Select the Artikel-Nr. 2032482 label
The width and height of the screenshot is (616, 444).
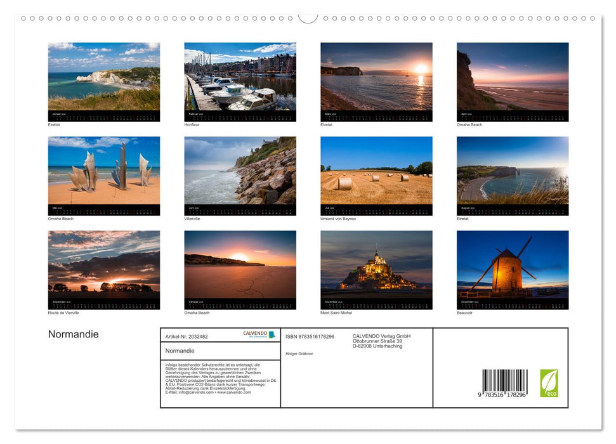coord(187,337)
